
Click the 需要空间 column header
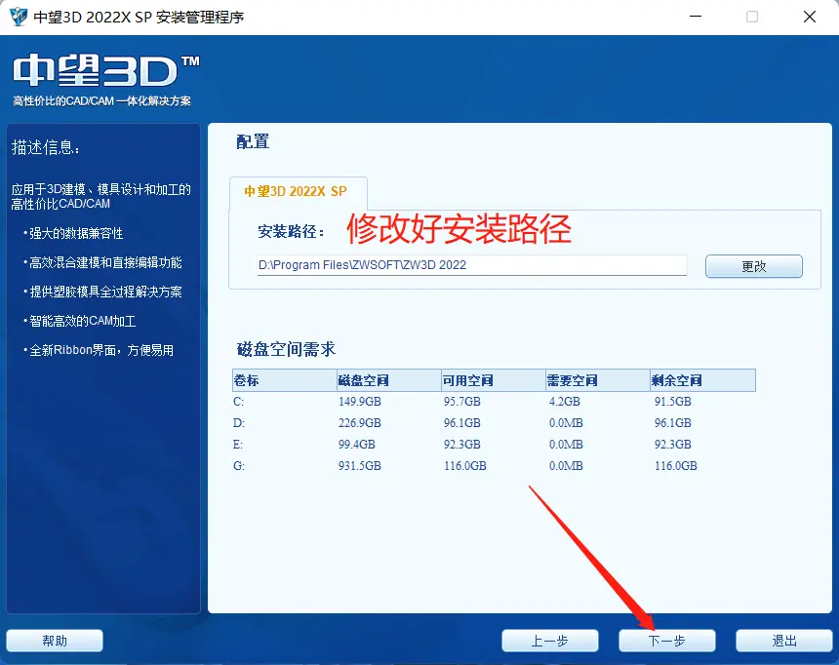(x=598, y=380)
